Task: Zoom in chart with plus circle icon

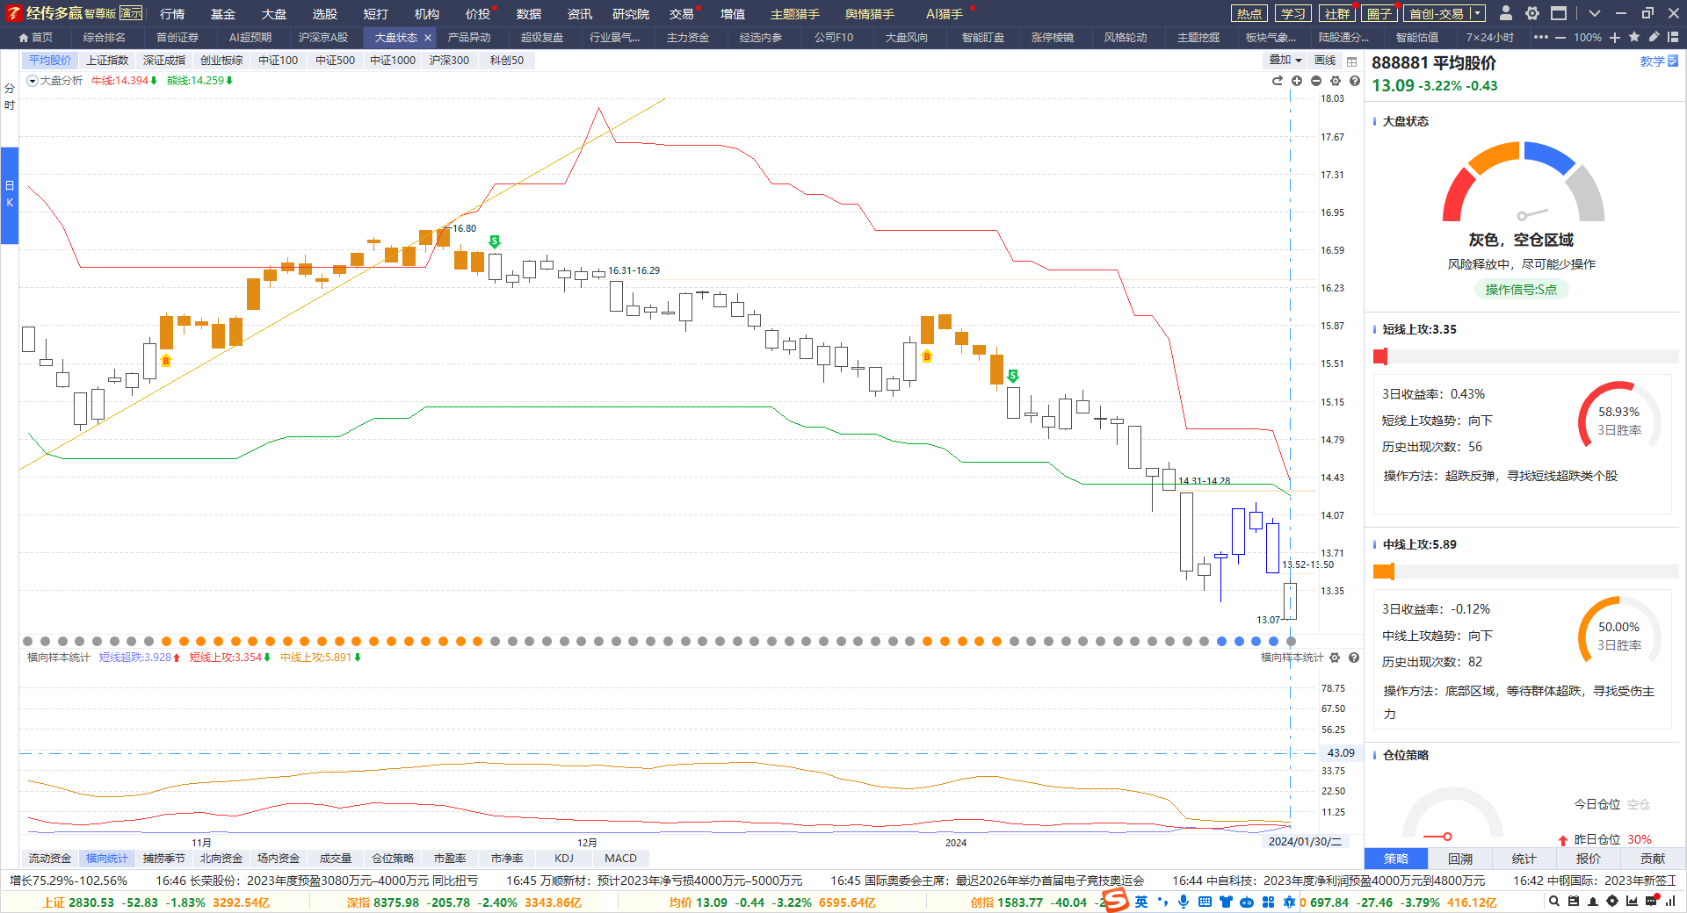Action: (x=1297, y=81)
